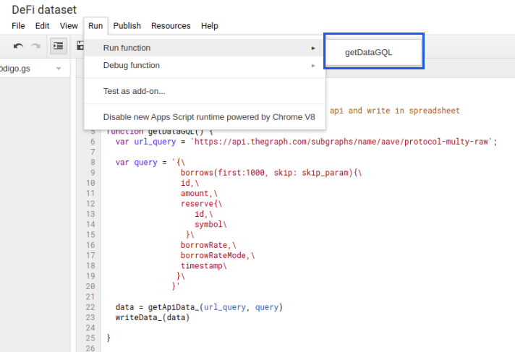This screenshot has width=515, height=352.
Task: Click the undo arrow icon
Action: tap(18, 46)
